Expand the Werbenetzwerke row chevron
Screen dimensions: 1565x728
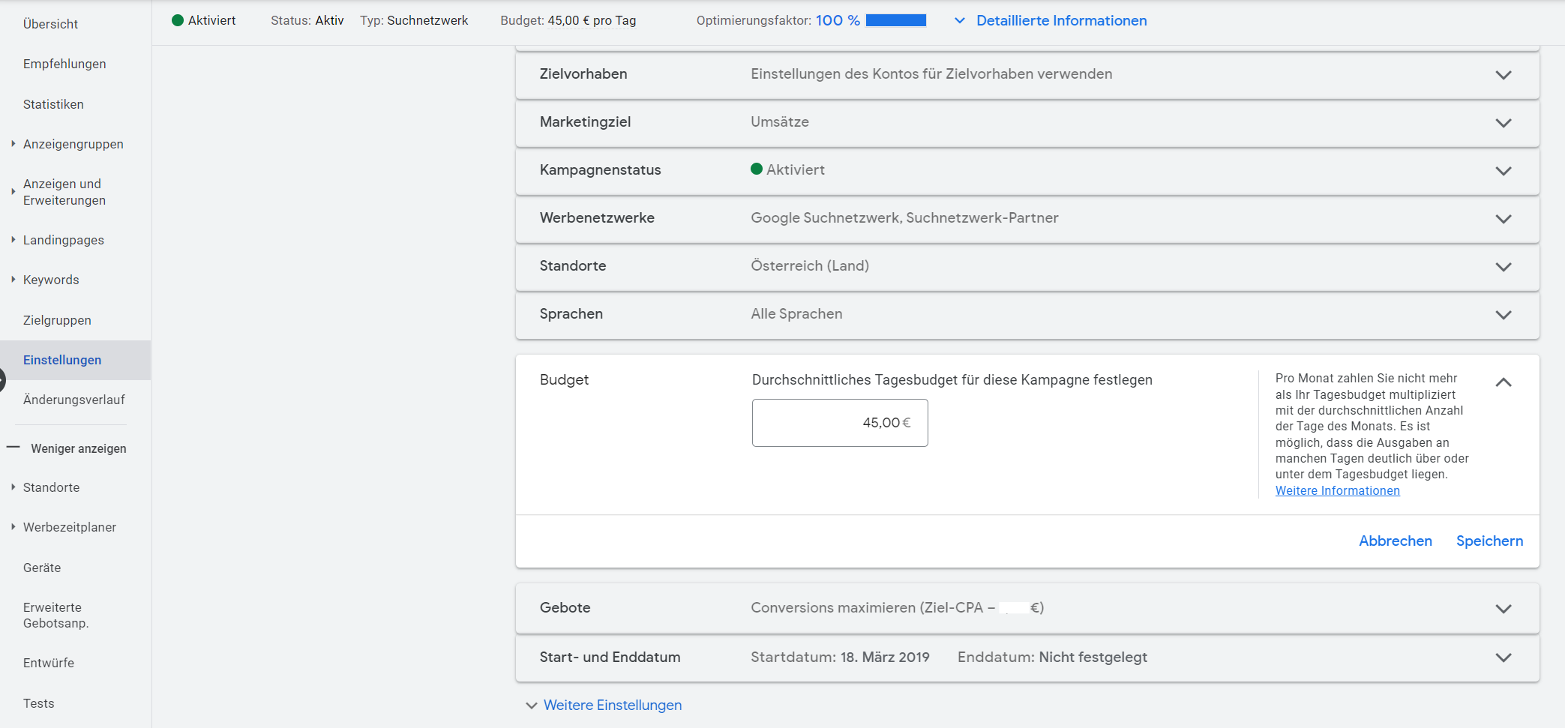1503,219
